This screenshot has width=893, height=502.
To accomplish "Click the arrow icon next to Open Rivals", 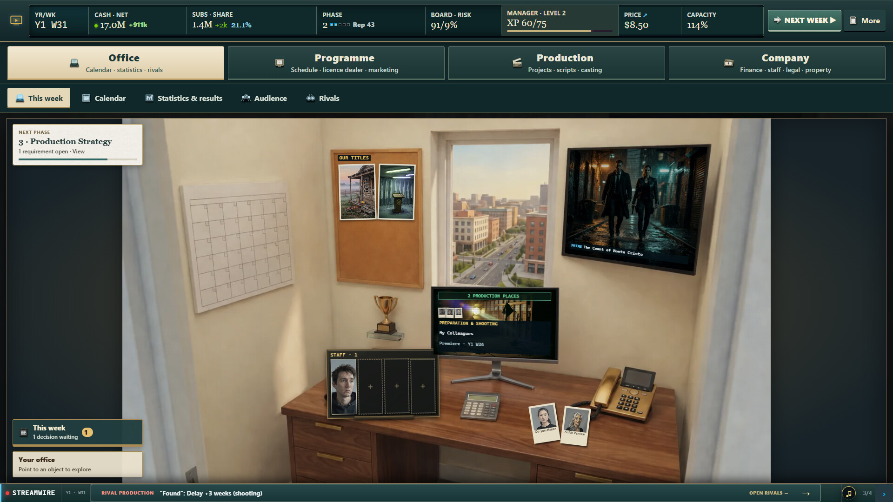I will pyautogui.click(x=806, y=493).
